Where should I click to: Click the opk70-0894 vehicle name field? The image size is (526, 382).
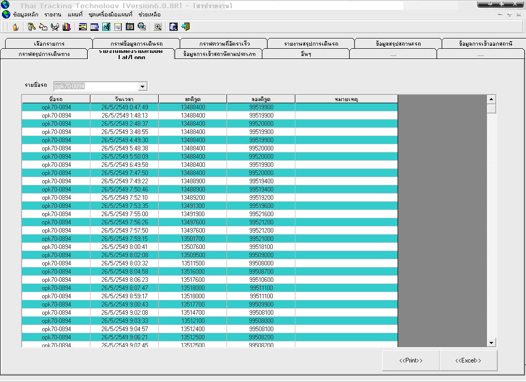pyautogui.click(x=96, y=87)
